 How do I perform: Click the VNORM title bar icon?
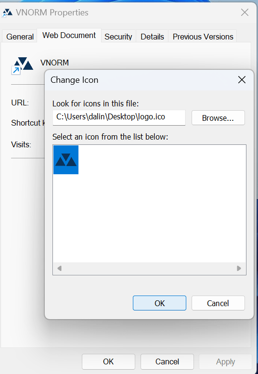(7, 13)
